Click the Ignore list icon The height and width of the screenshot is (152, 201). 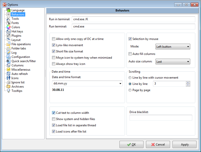(8, 82)
